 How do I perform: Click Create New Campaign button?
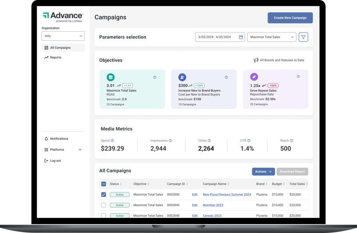pos(290,18)
